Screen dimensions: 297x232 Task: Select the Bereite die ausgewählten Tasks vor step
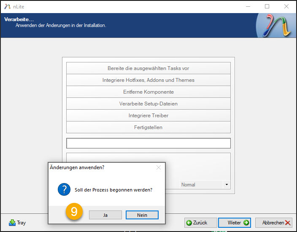(148, 68)
